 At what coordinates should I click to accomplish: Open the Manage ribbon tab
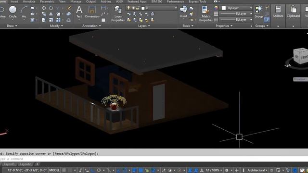76,1
